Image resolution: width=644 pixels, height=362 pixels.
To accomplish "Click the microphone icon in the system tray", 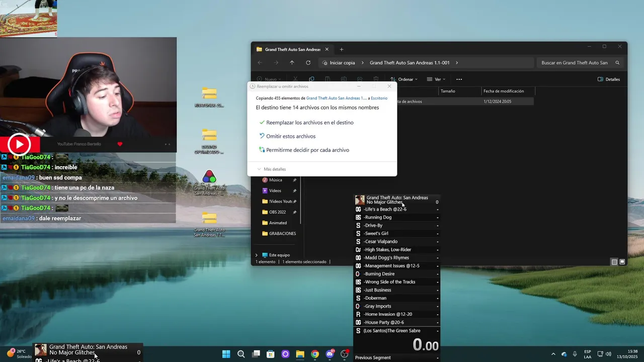I will (575, 354).
